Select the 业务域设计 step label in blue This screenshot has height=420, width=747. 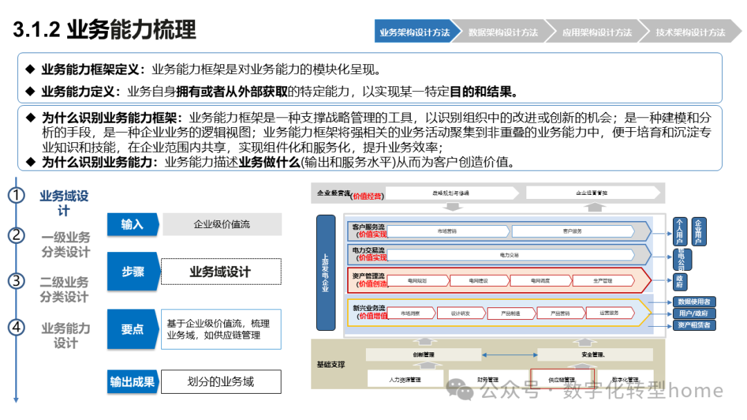64,203
